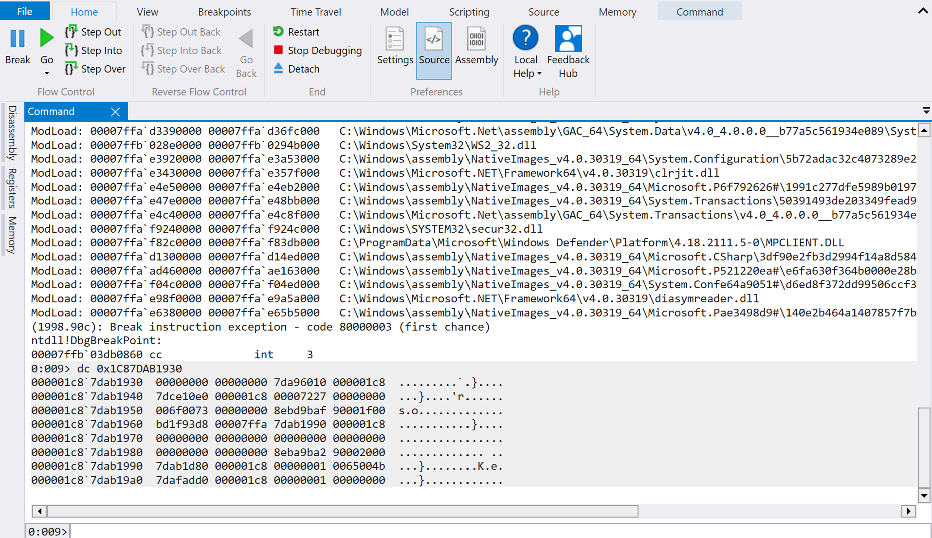The height and width of the screenshot is (538, 932).
Task: Click the 'int 3' instruction line
Action: click(172, 354)
